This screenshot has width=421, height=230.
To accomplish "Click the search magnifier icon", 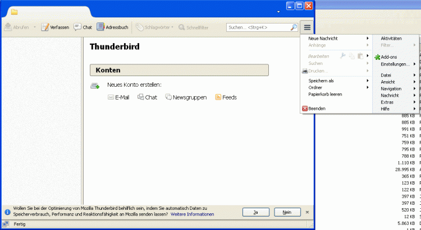I will point(294,27).
